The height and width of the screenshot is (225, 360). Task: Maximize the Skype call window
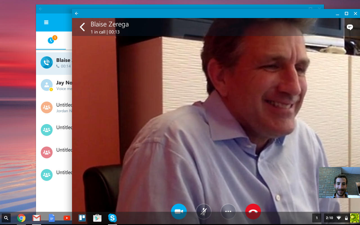tap(346, 13)
